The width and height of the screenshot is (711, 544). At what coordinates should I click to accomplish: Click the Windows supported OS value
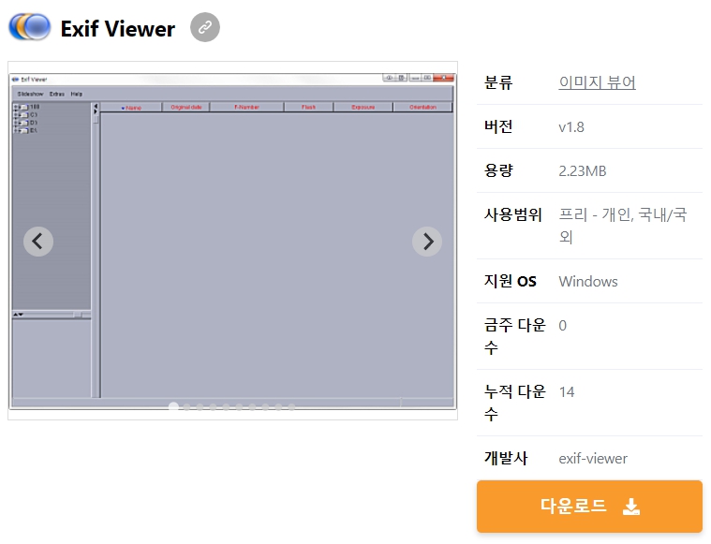point(588,282)
